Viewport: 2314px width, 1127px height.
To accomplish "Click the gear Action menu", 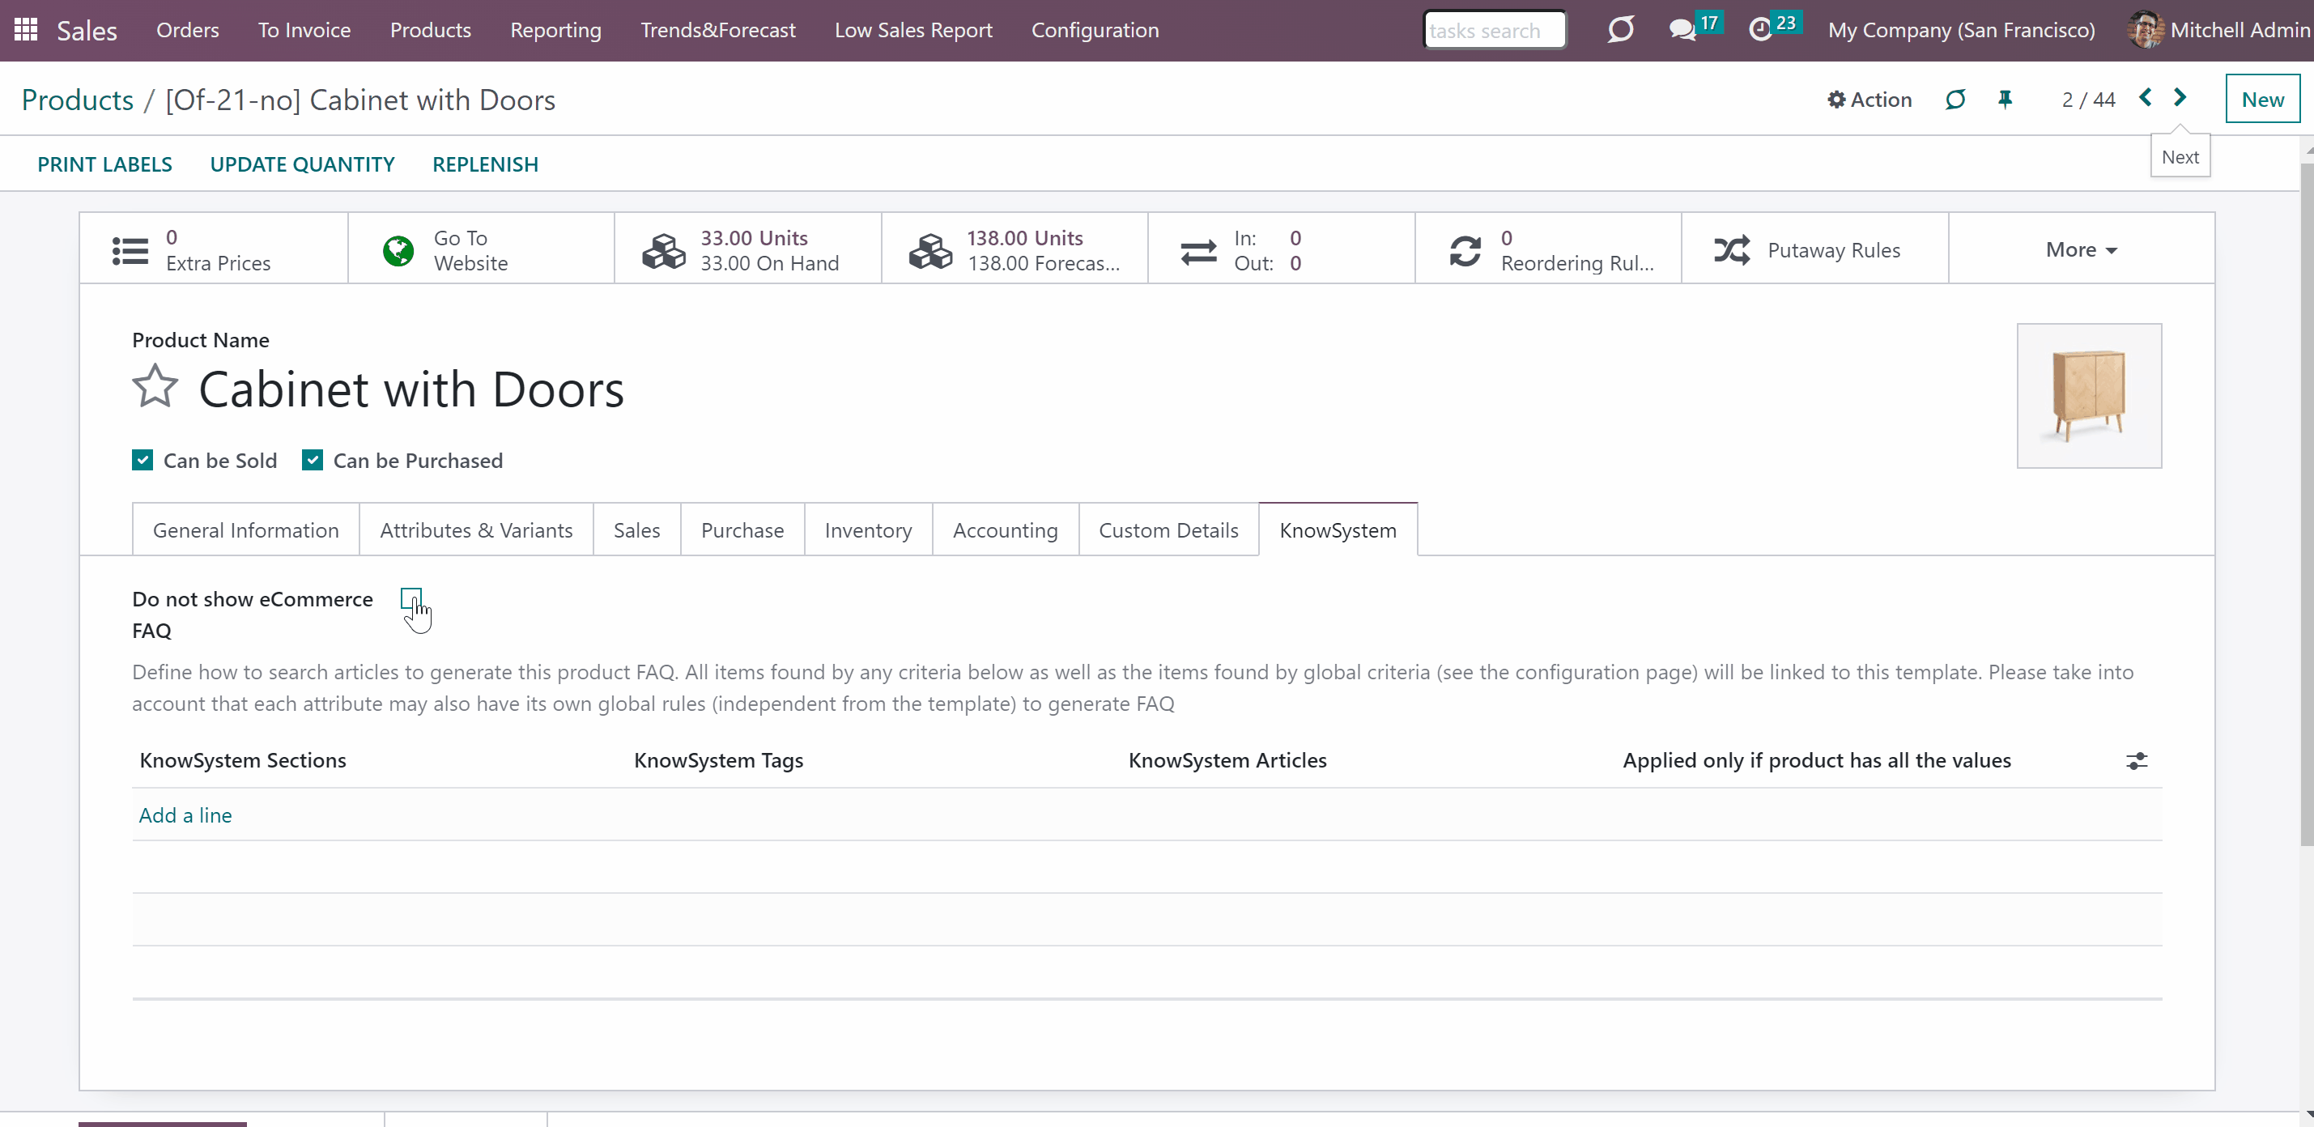I will click(x=1869, y=100).
